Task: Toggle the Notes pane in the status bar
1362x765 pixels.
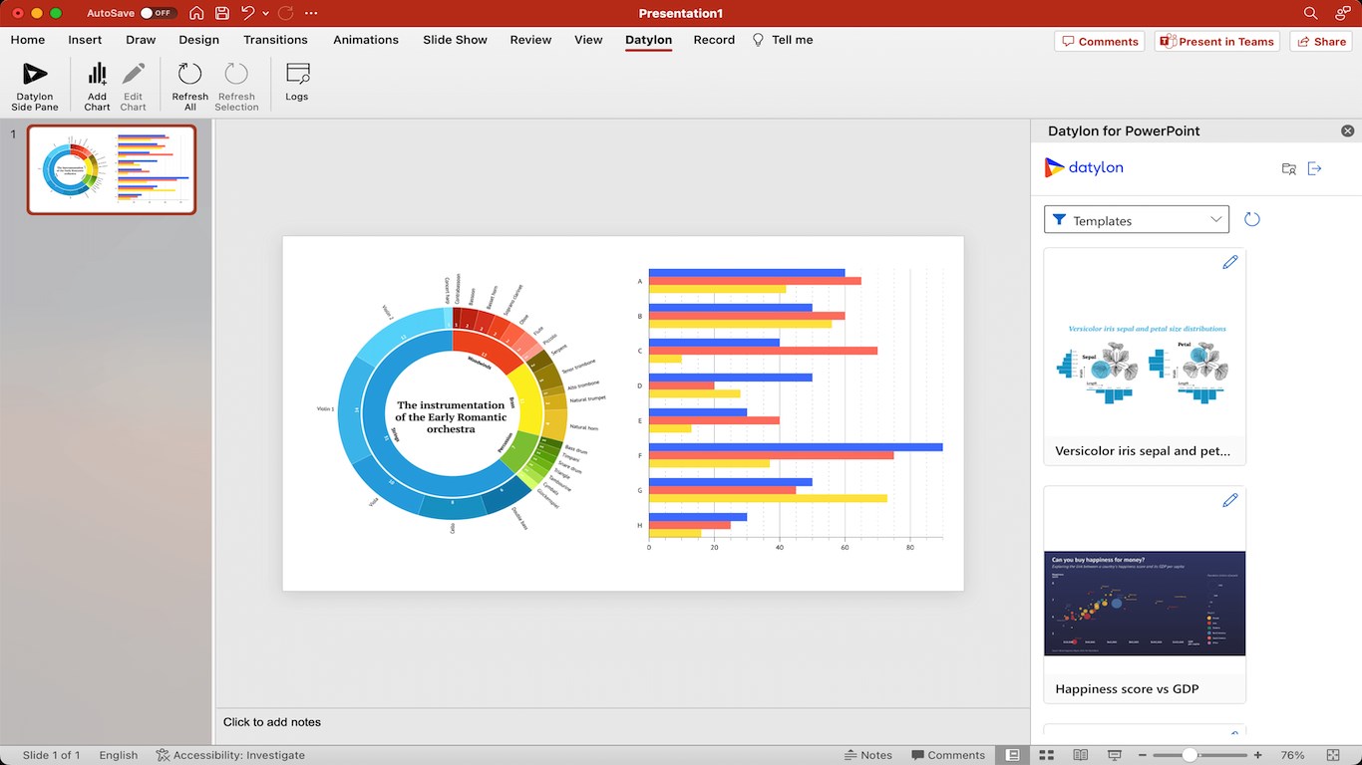Action: pyautogui.click(x=868, y=755)
